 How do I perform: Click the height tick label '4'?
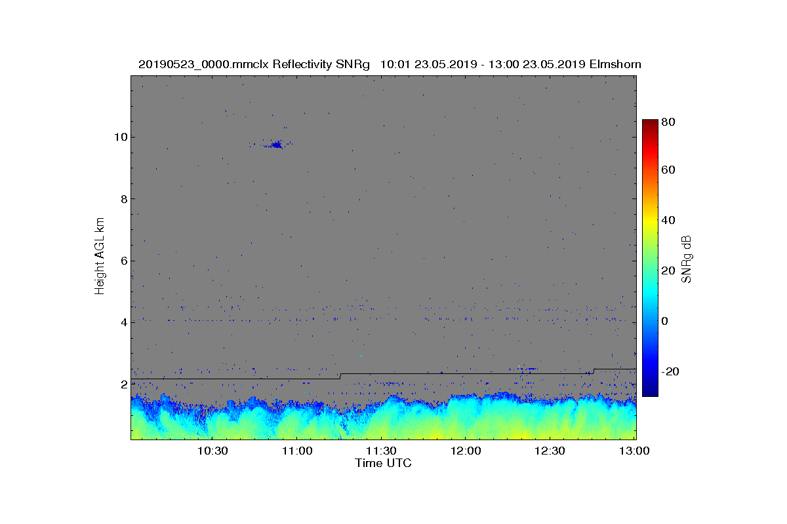(123, 322)
